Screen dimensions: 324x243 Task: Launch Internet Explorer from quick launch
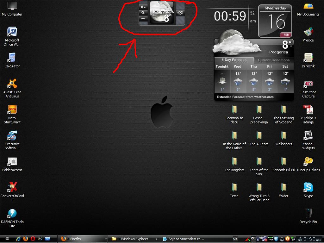18,239
